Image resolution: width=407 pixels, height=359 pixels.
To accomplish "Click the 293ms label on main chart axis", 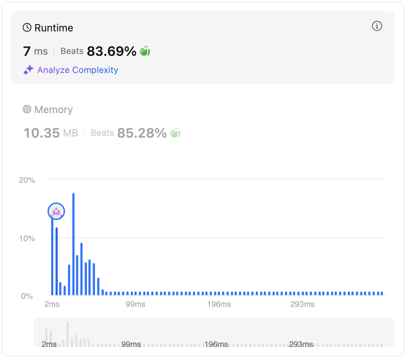I will pyautogui.click(x=302, y=304).
